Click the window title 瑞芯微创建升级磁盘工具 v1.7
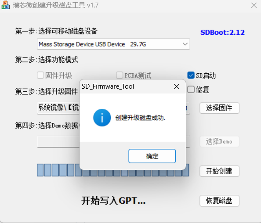The width and height of the screenshot is (261, 223). tap(56, 5)
